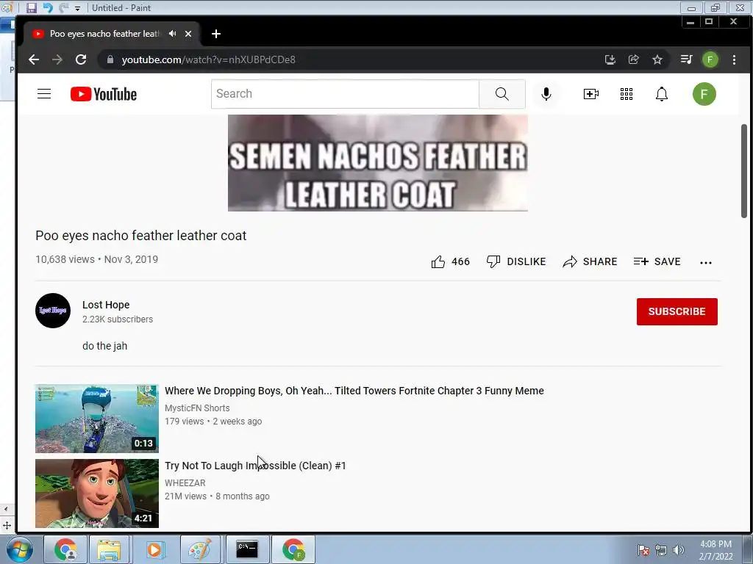Screen dimensions: 753x564
Task: View site info via the padlock icon
Action: [110, 59]
